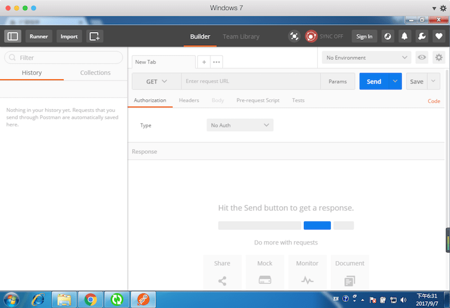Image resolution: width=450 pixels, height=308 pixels.
Task: Click the heart icon in the header
Action: point(439,37)
